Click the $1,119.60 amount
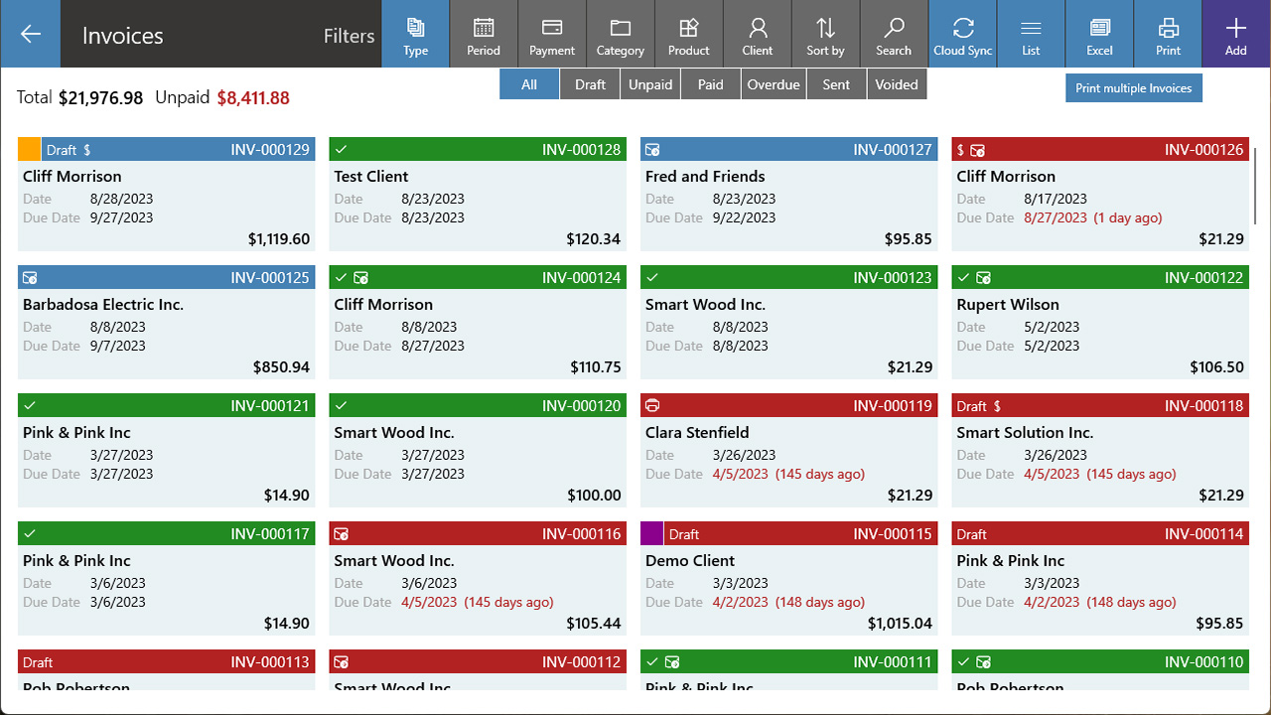This screenshot has height=715, width=1271. [x=279, y=239]
